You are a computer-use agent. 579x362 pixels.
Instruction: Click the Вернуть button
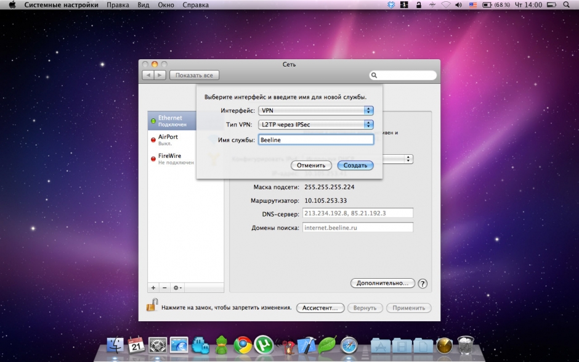coord(365,308)
